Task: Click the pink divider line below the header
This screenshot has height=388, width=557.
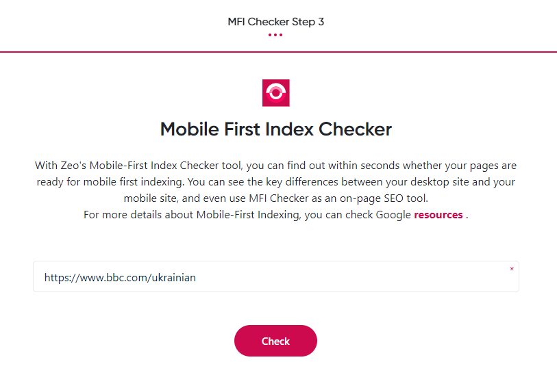Action: (x=278, y=51)
